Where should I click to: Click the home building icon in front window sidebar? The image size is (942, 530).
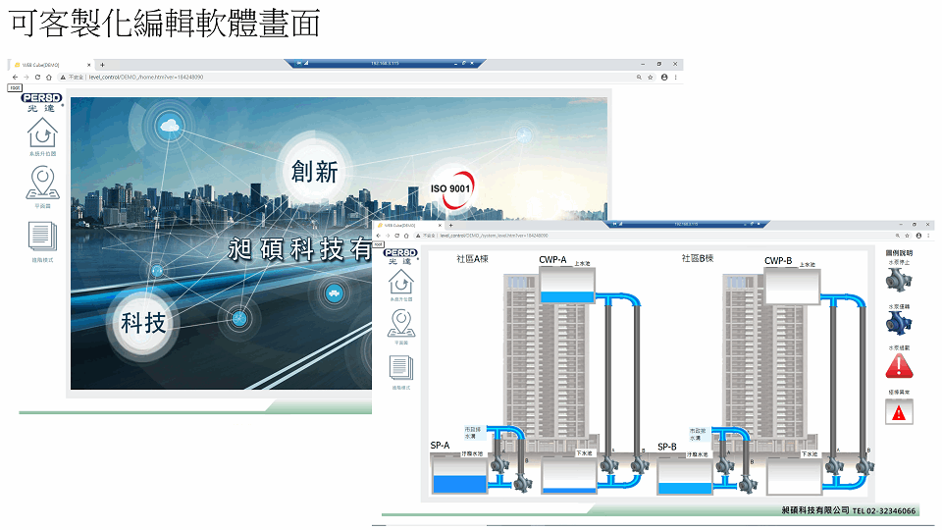click(400, 282)
